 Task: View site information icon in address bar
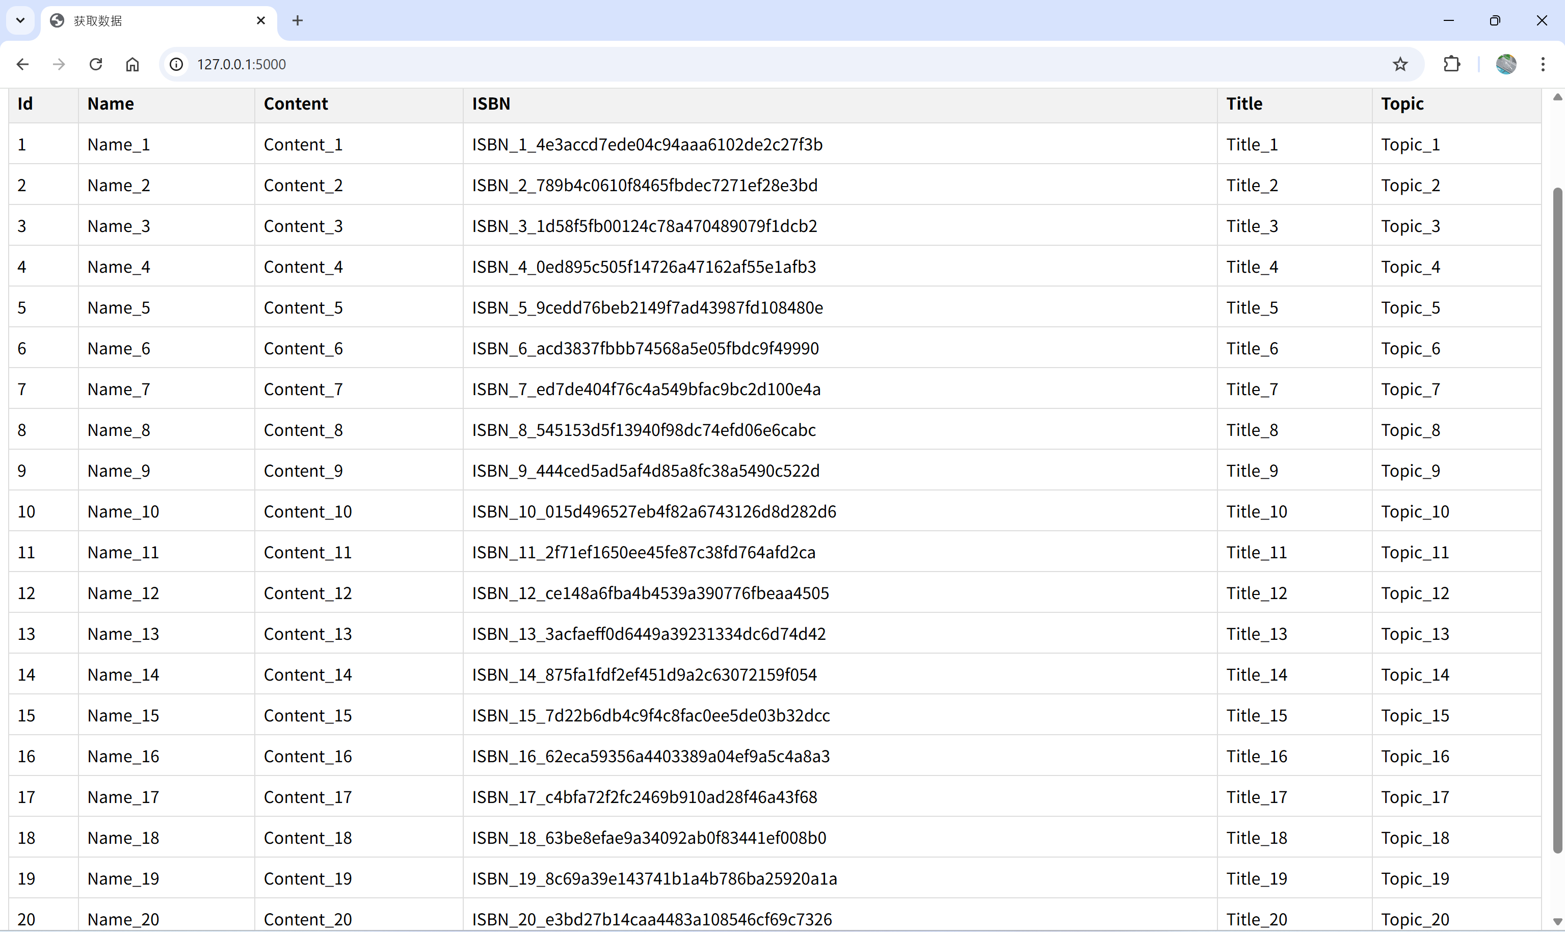point(177,64)
